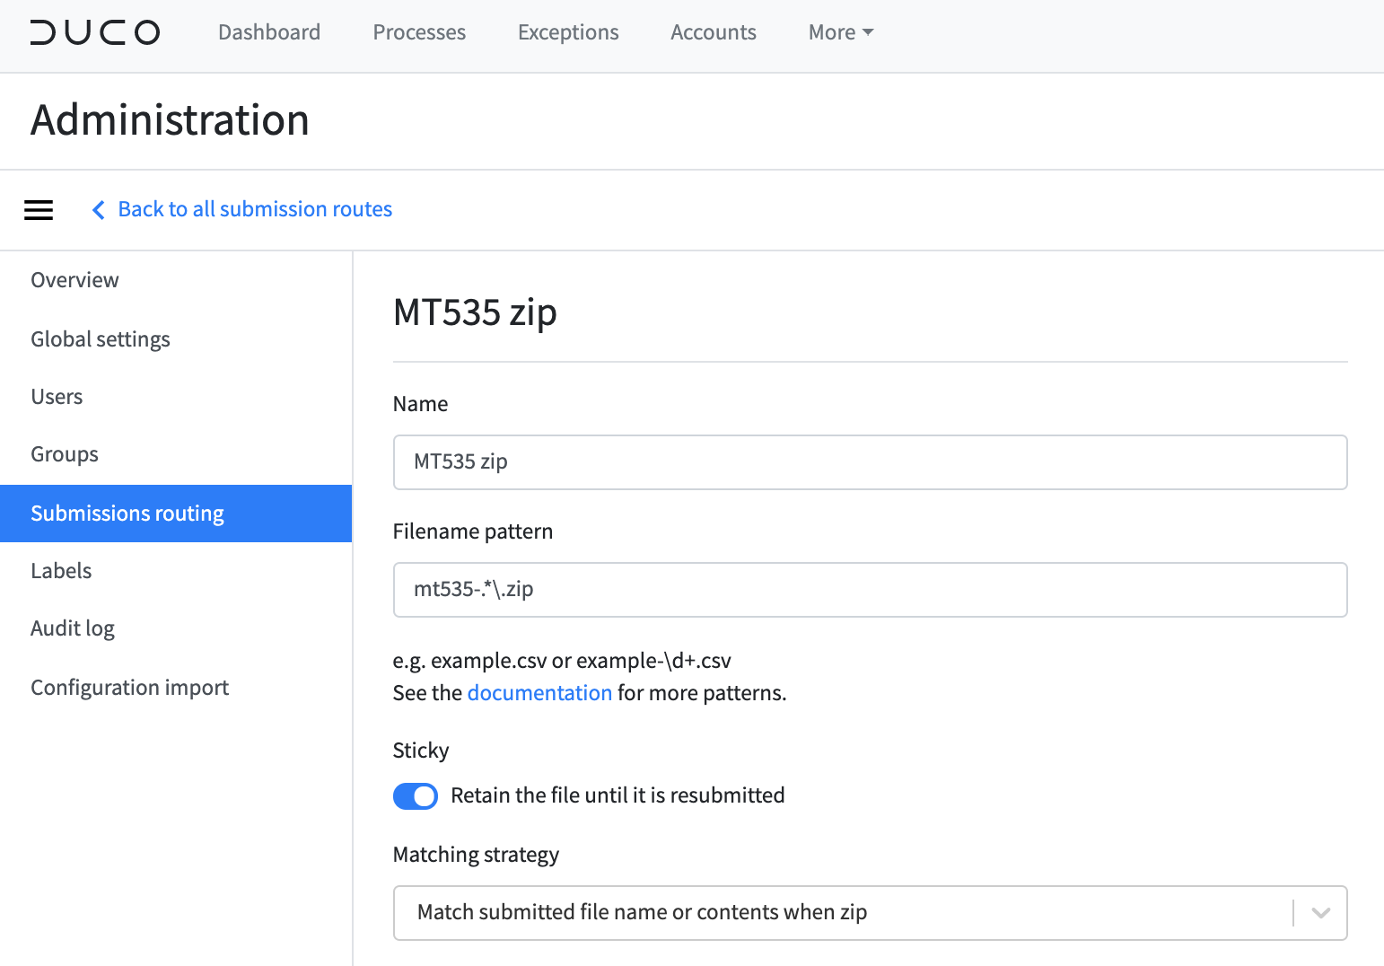The height and width of the screenshot is (966, 1384).
Task: Focus the Filename pattern input field
Action: coord(870,590)
